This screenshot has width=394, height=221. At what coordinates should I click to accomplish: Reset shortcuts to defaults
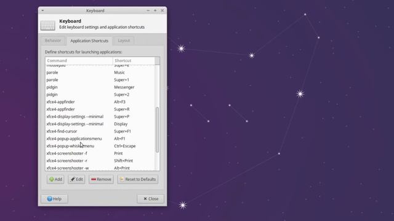click(138, 179)
